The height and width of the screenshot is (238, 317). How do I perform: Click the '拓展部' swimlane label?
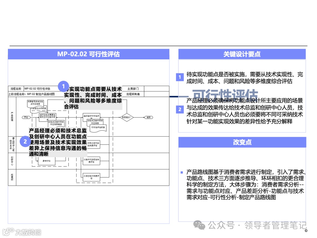pyautogui.click(x=12, y=177)
